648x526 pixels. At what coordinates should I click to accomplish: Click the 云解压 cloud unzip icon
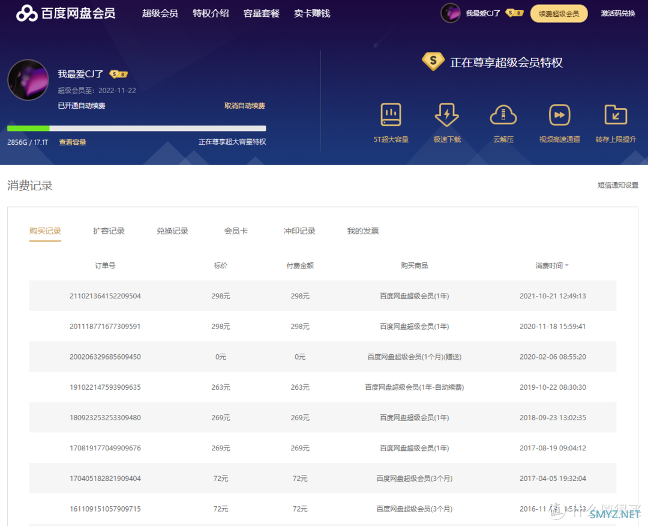[503, 115]
